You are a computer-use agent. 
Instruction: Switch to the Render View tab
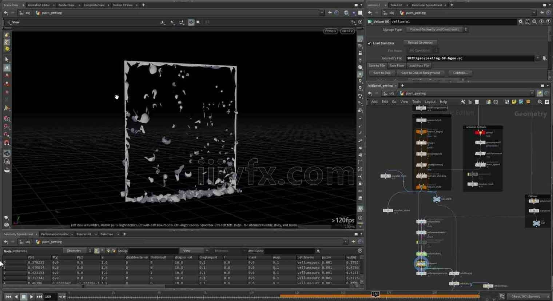(66, 5)
